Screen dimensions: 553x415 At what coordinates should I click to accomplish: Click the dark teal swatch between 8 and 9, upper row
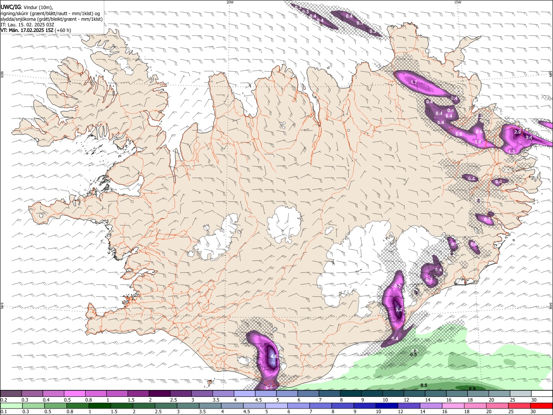[x=351, y=394]
